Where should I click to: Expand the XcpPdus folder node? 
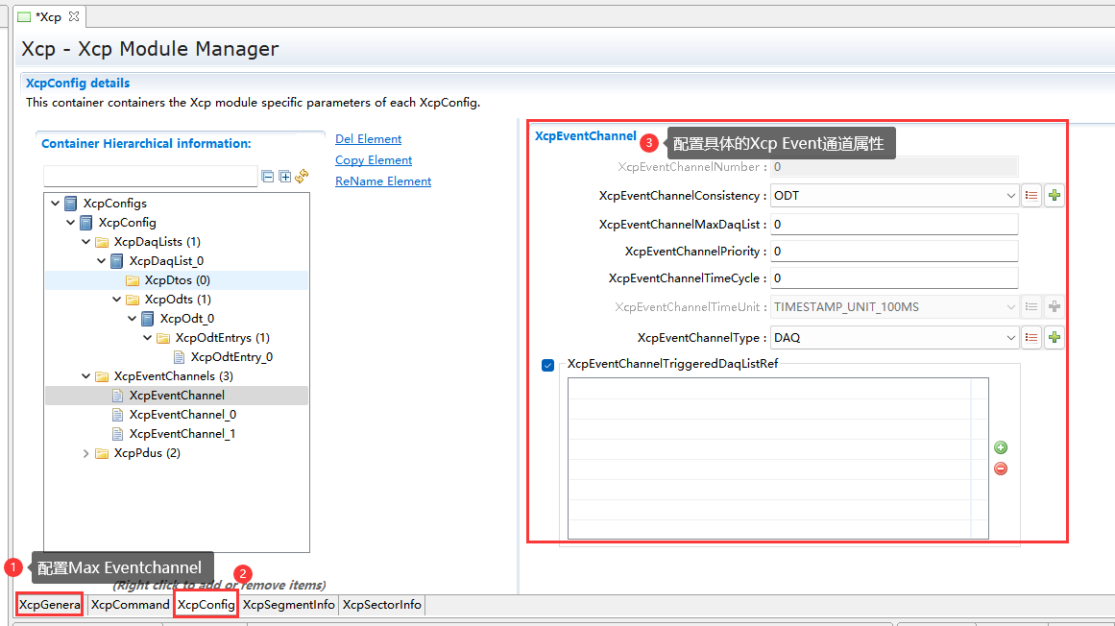(x=86, y=453)
